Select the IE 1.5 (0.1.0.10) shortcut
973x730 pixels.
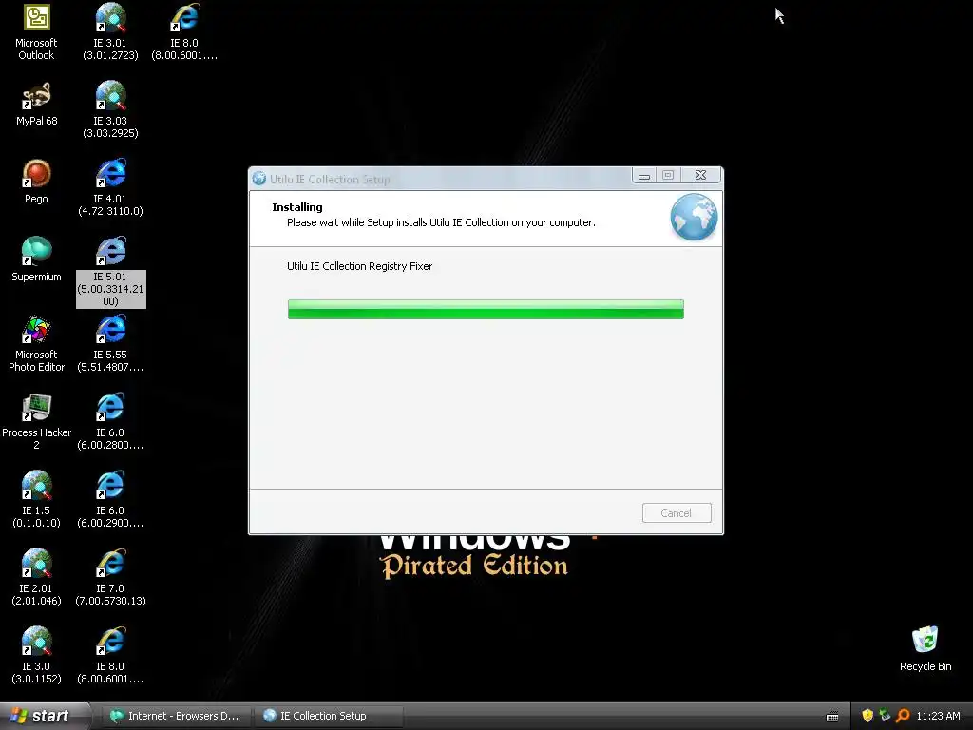coord(36,500)
